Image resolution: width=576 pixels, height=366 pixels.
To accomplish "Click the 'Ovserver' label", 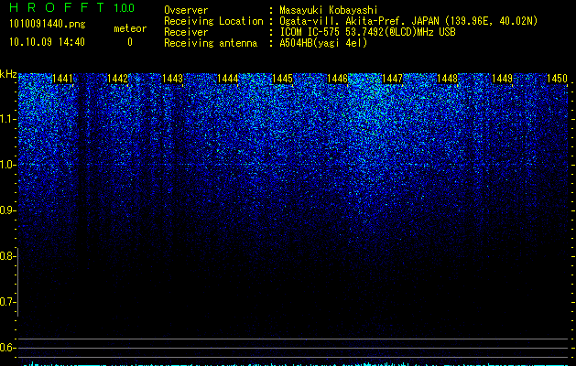I will click(186, 10).
